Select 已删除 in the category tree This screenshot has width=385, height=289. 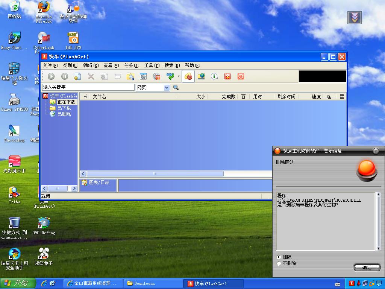(64, 114)
